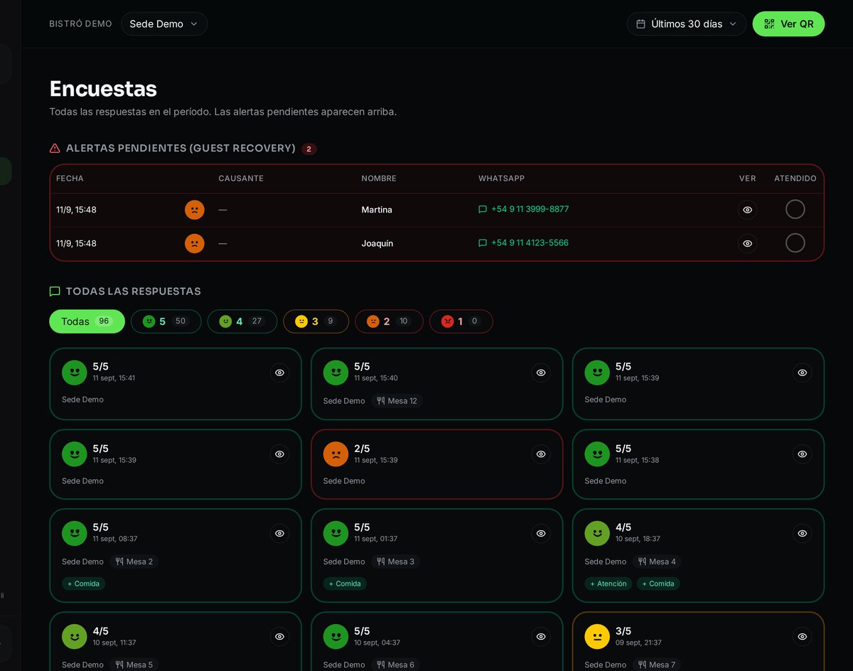This screenshot has height=671, width=853.
Task: Click the name Joaquín in the alerts table
Action: pyautogui.click(x=377, y=243)
